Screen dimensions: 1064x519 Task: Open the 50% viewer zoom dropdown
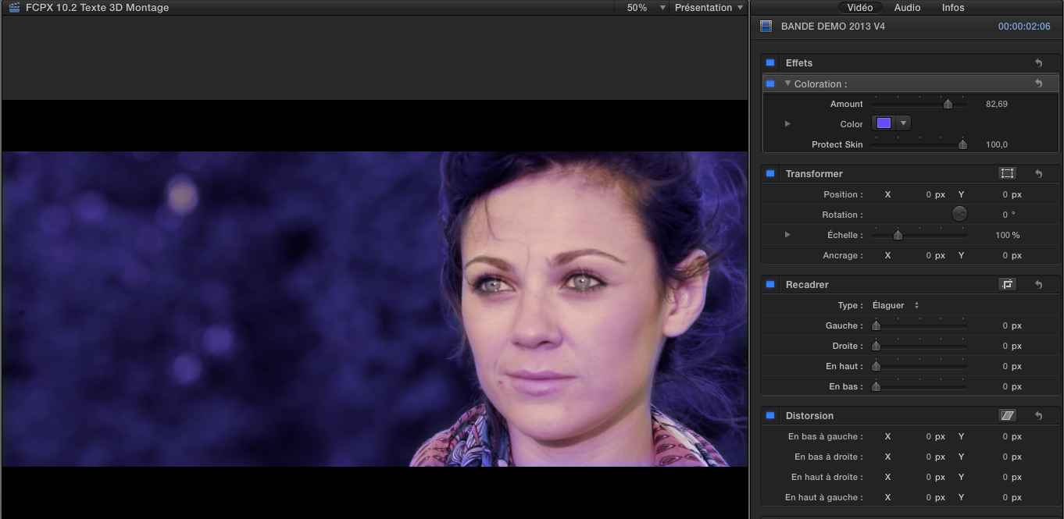pos(646,8)
